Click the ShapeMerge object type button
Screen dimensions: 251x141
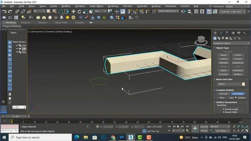point(238,63)
